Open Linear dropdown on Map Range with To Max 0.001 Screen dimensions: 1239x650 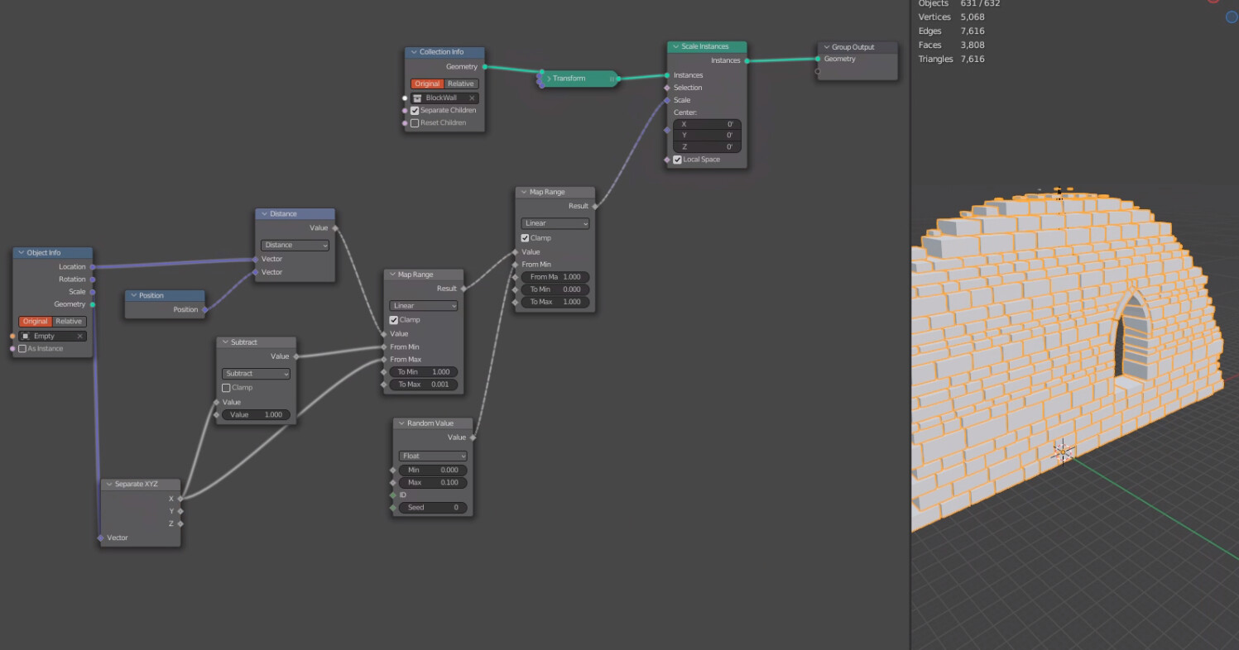tap(424, 306)
